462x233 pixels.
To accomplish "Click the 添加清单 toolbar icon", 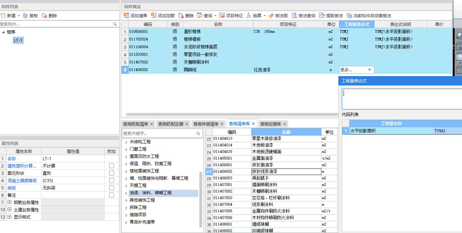I will click(x=126, y=16).
